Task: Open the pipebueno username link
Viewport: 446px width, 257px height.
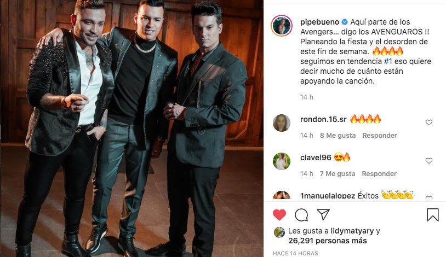Action: pos(320,22)
